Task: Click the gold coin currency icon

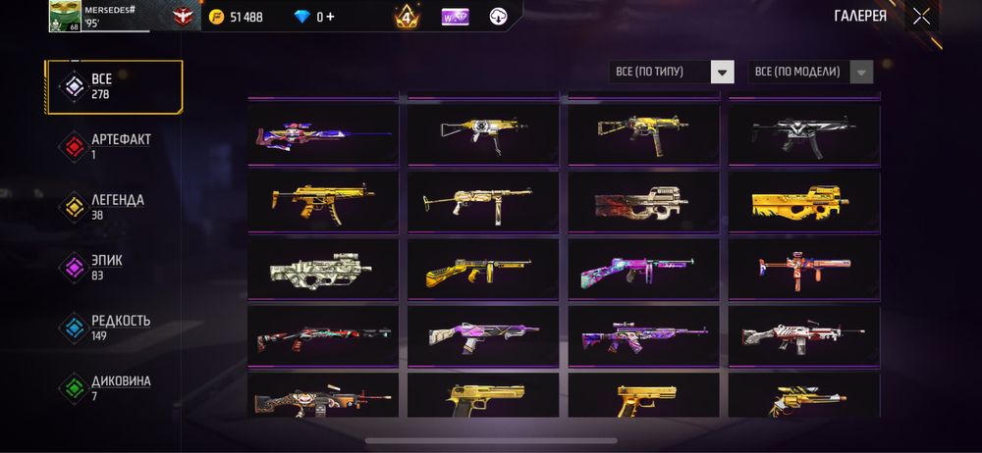Action: tap(216, 17)
